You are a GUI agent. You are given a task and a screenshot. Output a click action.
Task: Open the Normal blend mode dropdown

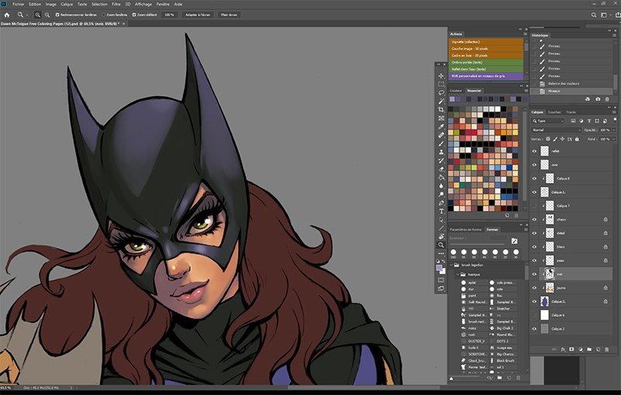(556, 130)
